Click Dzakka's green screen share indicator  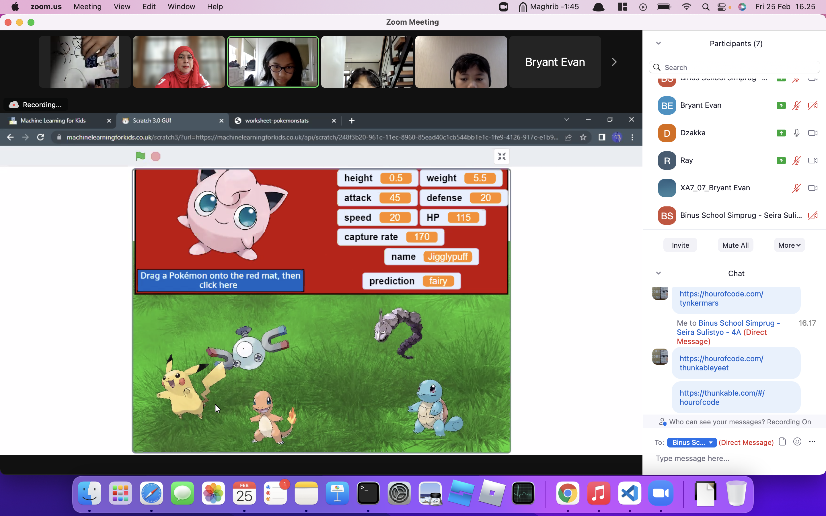coord(781,133)
